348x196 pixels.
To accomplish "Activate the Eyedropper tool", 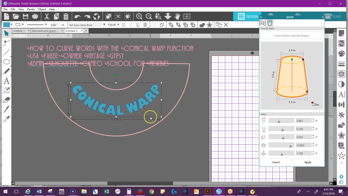I will (7, 119).
